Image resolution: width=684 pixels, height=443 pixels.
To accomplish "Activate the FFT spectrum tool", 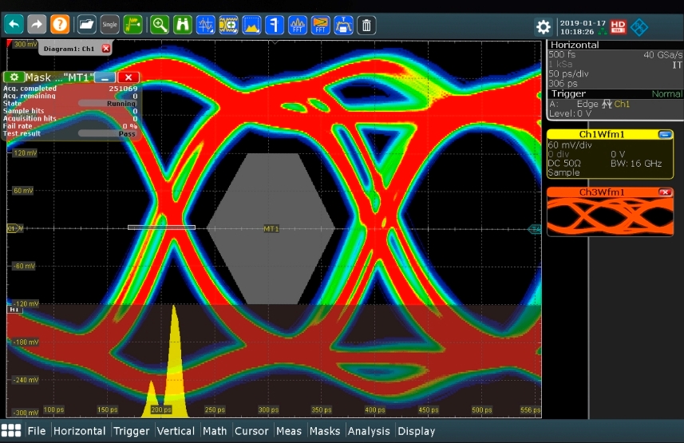I will coord(297,25).
